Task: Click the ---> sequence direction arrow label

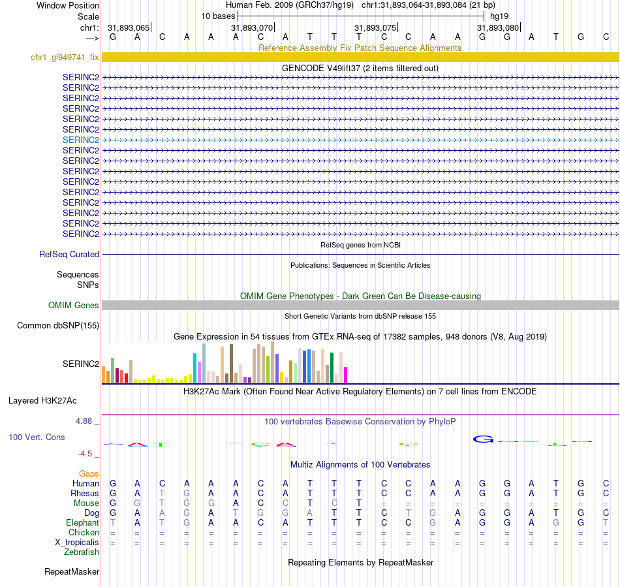Action: [92, 38]
